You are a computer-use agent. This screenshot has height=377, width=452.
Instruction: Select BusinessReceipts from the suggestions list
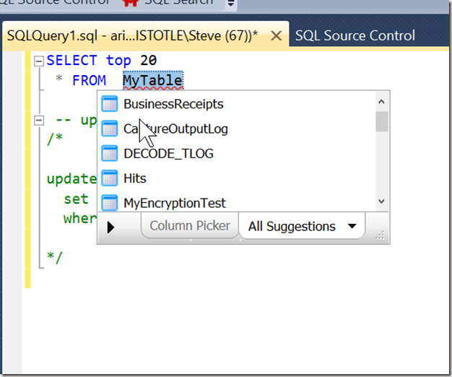tap(236, 104)
